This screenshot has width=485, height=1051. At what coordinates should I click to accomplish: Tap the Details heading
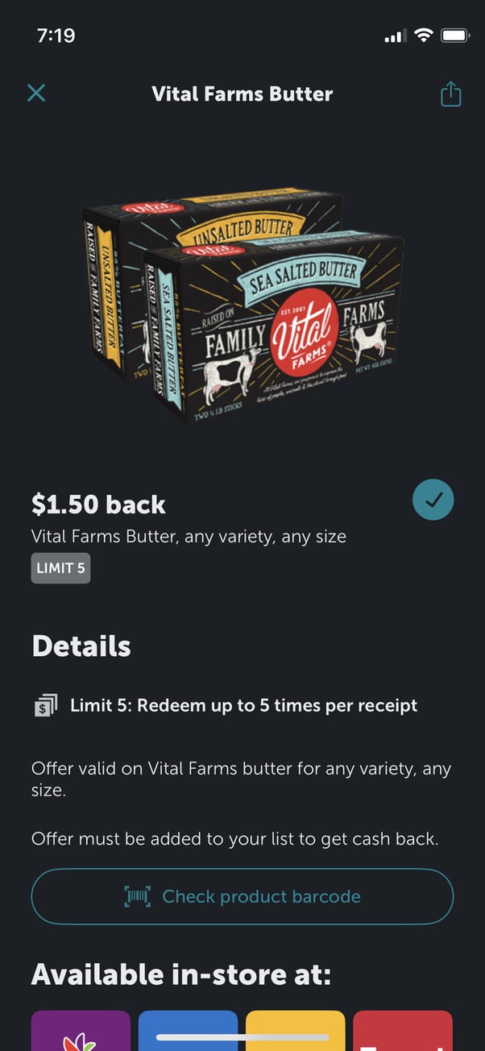[81, 646]
